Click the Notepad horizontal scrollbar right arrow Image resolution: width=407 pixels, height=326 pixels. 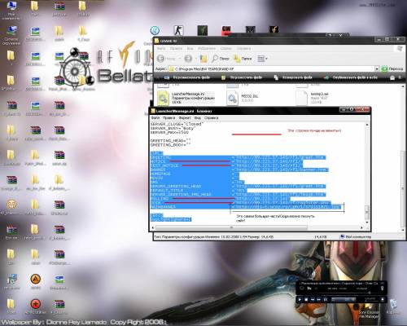[x=361, y=227]
